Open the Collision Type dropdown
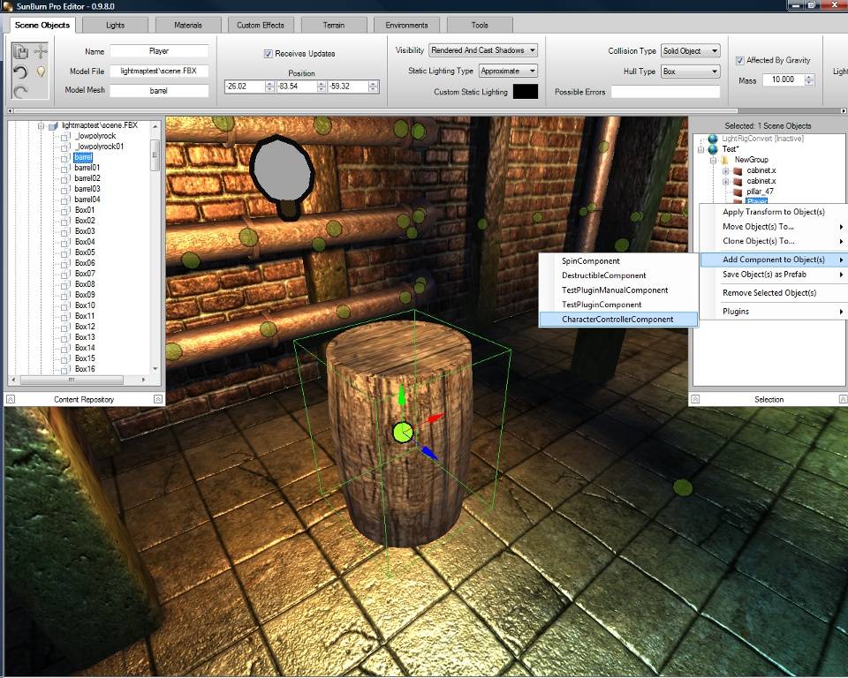This screenshot has height=678, width=848. pos(691,51)
